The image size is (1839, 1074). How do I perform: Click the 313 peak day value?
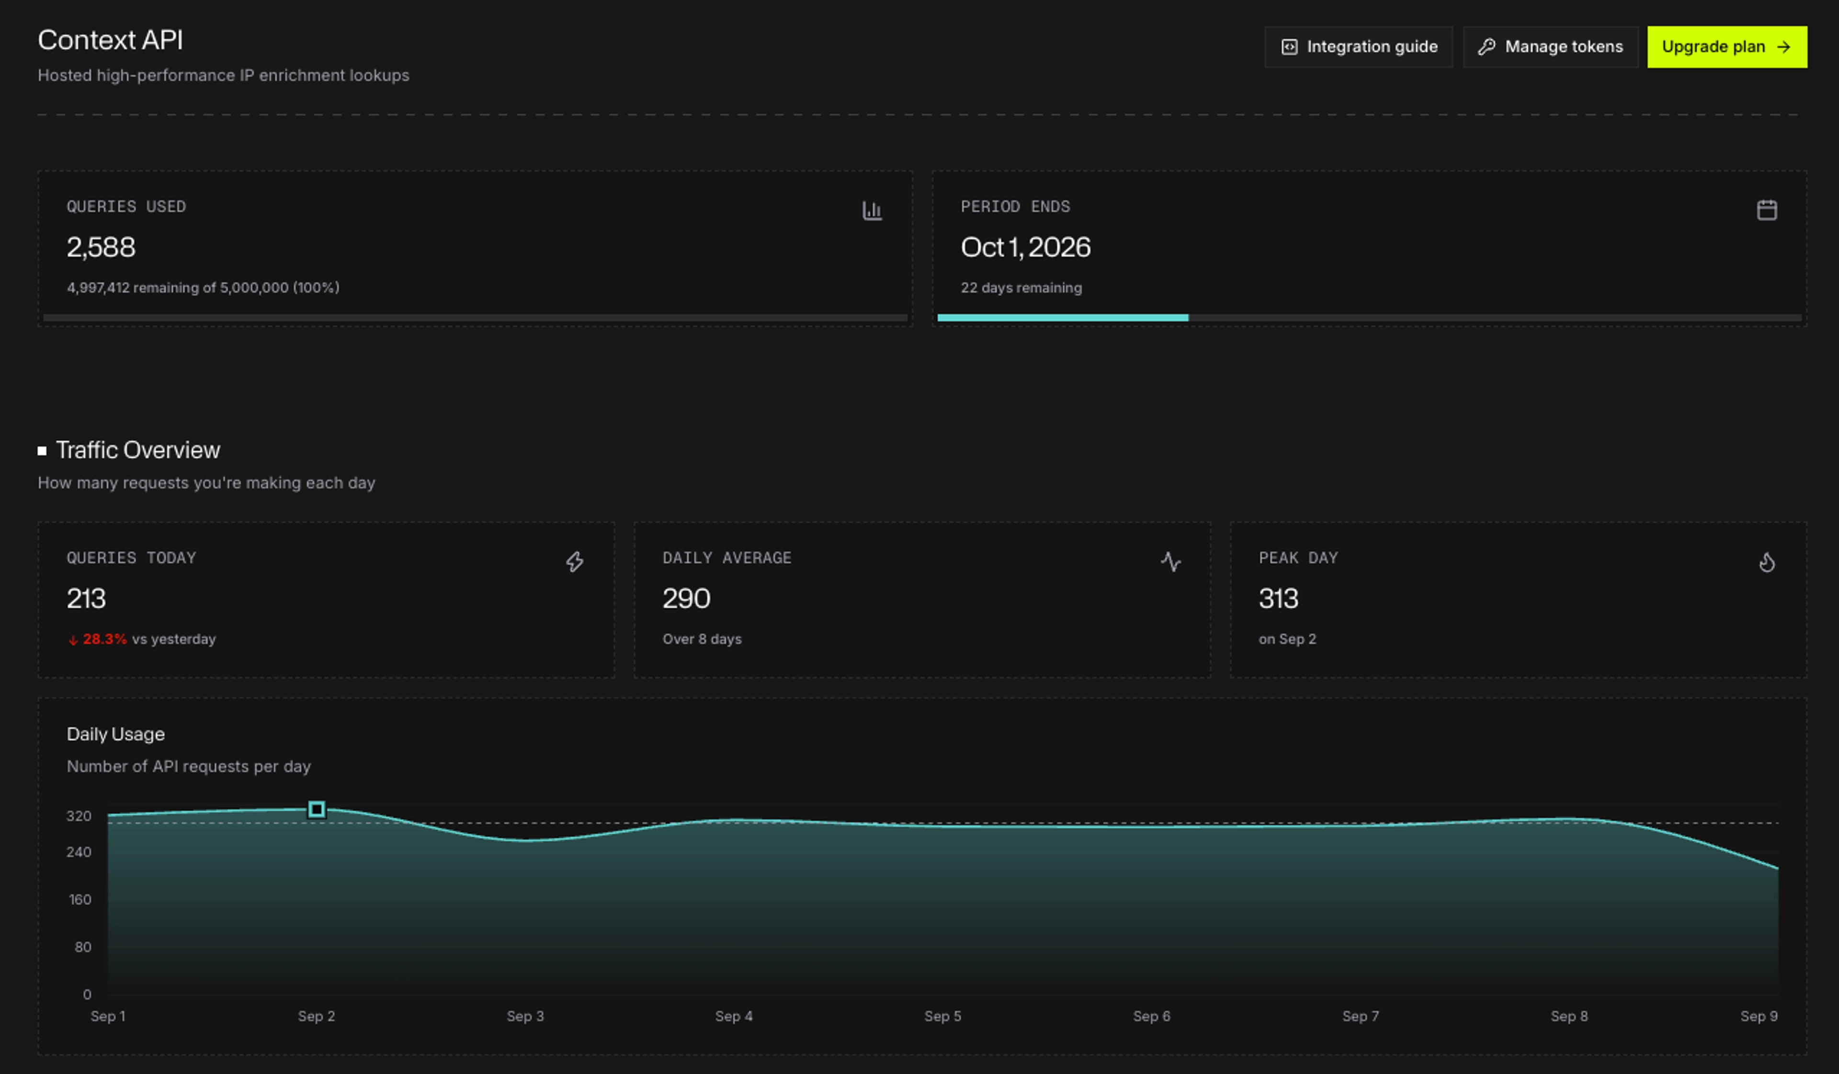point(1279,599)
